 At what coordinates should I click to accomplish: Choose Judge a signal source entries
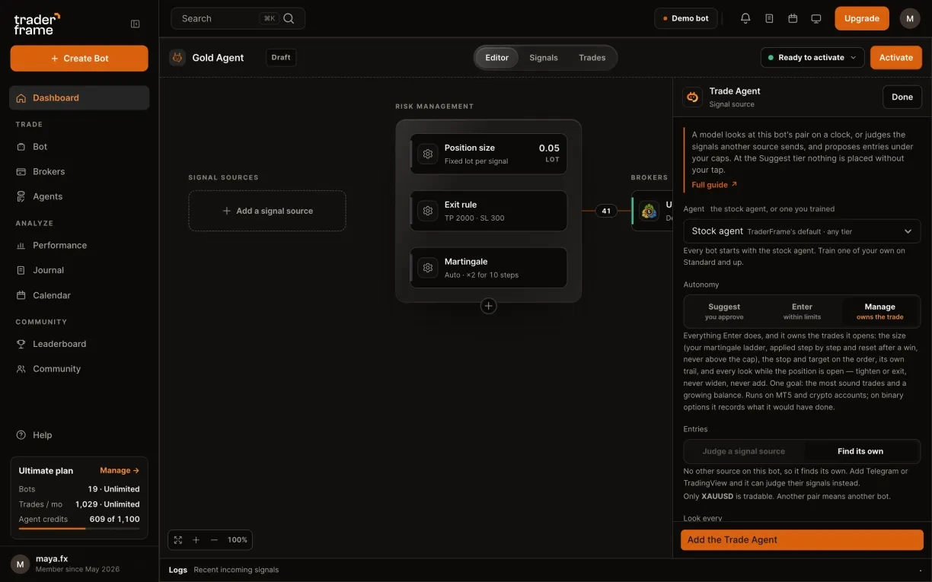click(x=744, y=451)
